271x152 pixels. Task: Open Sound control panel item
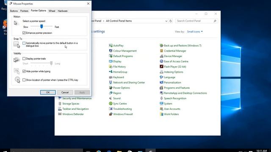point(117,98)
